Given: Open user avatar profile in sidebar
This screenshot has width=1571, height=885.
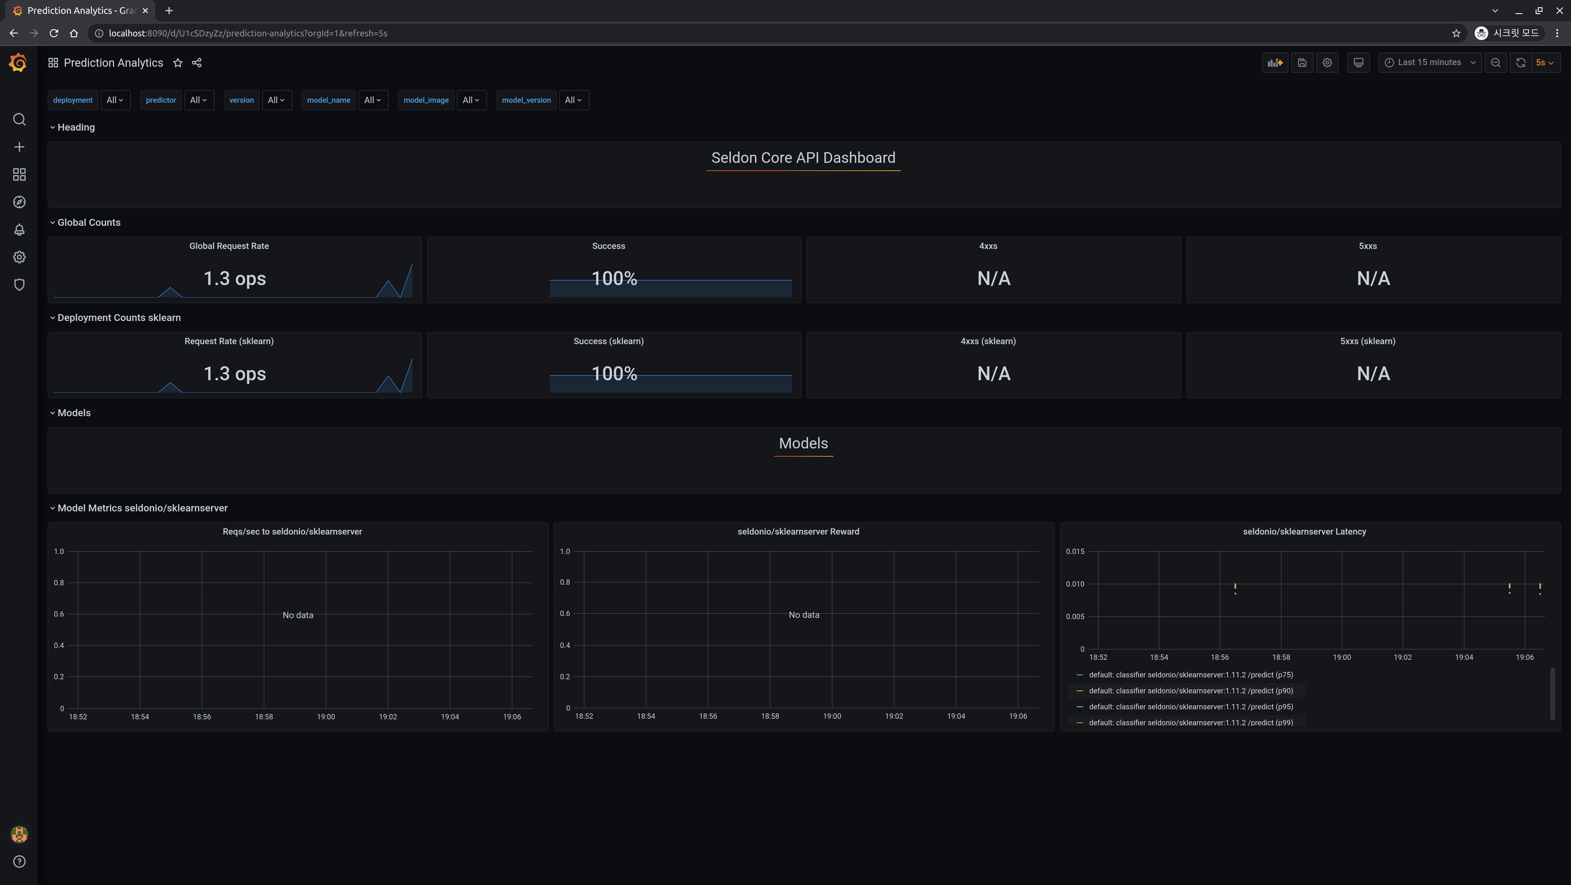Looking at the screenshot, I should [19, 834].
